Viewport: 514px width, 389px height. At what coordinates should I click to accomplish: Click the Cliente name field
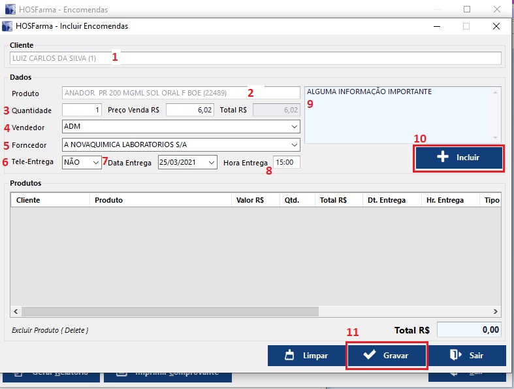pos(256,58)
